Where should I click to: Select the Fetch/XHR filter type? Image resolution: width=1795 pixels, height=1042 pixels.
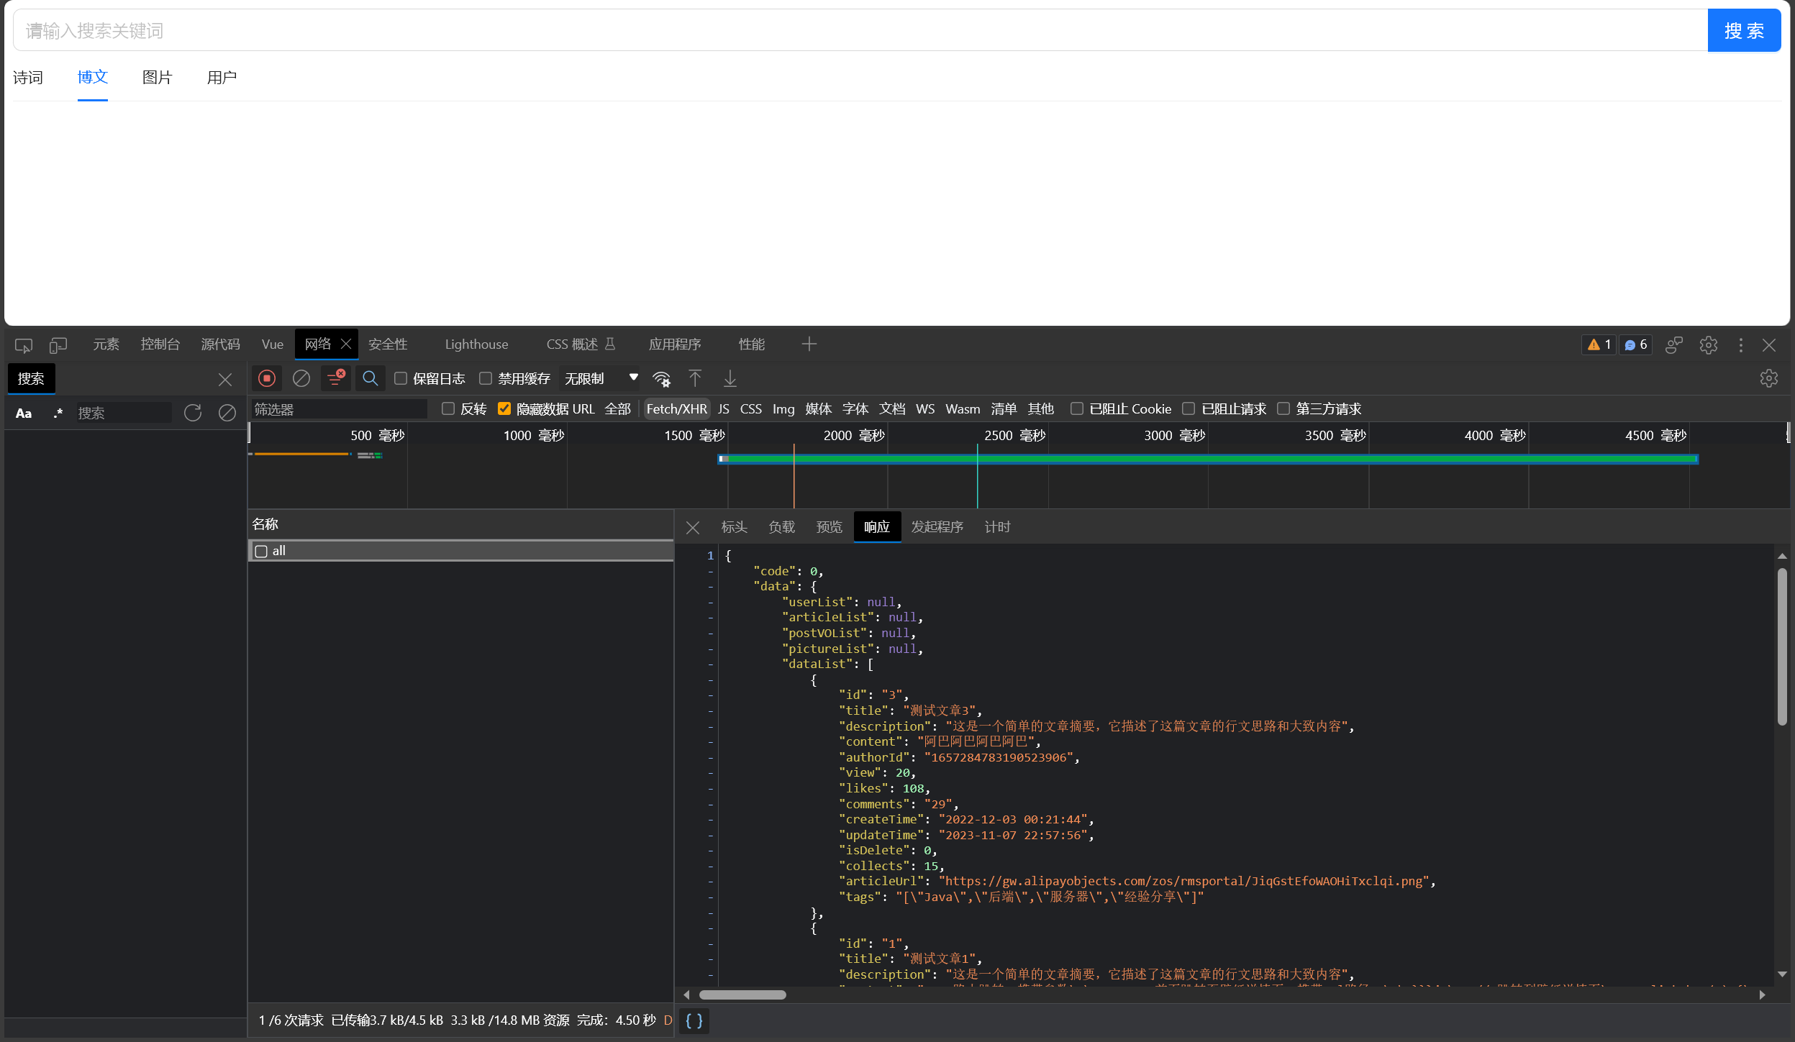(x=677, y=408)
